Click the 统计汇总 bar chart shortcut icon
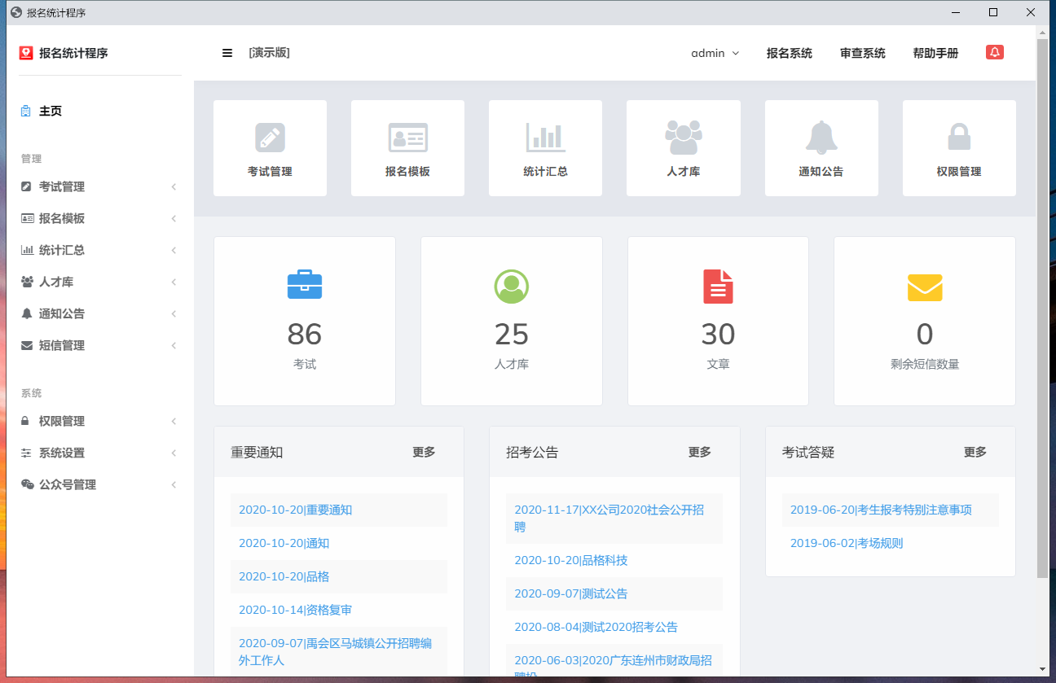Viewport: 1056px width, 683px height. [x=546, y=138]
